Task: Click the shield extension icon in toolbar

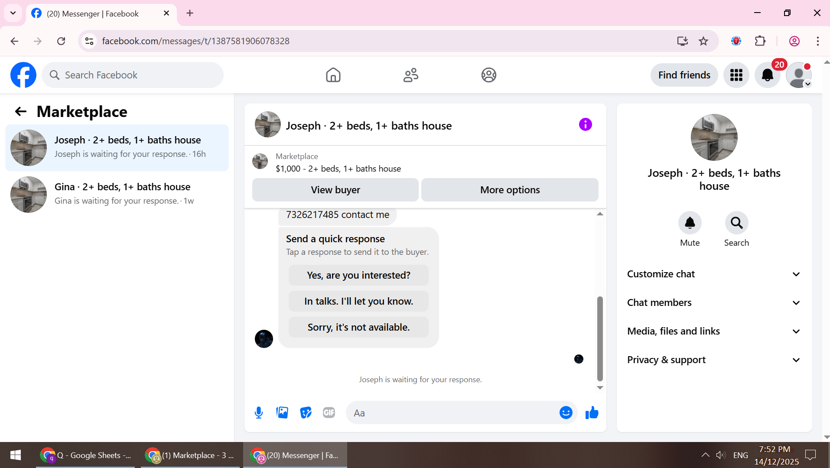Action: (x=736, y=41)
